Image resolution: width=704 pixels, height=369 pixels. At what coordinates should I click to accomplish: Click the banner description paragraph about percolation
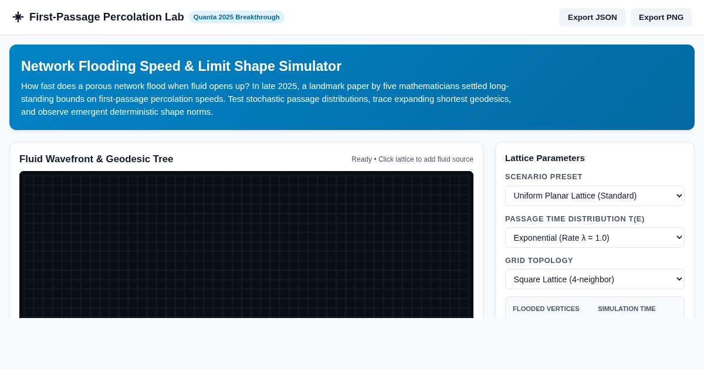click(x=268, y=99)
